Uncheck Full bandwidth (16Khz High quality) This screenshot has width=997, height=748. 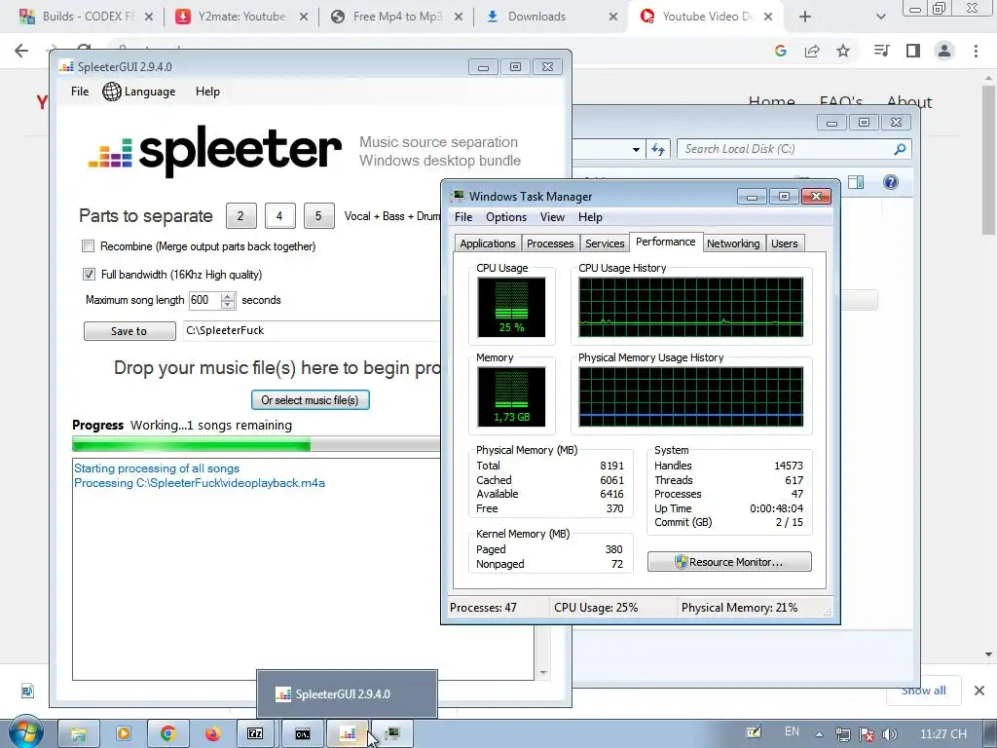pos(89,274)
